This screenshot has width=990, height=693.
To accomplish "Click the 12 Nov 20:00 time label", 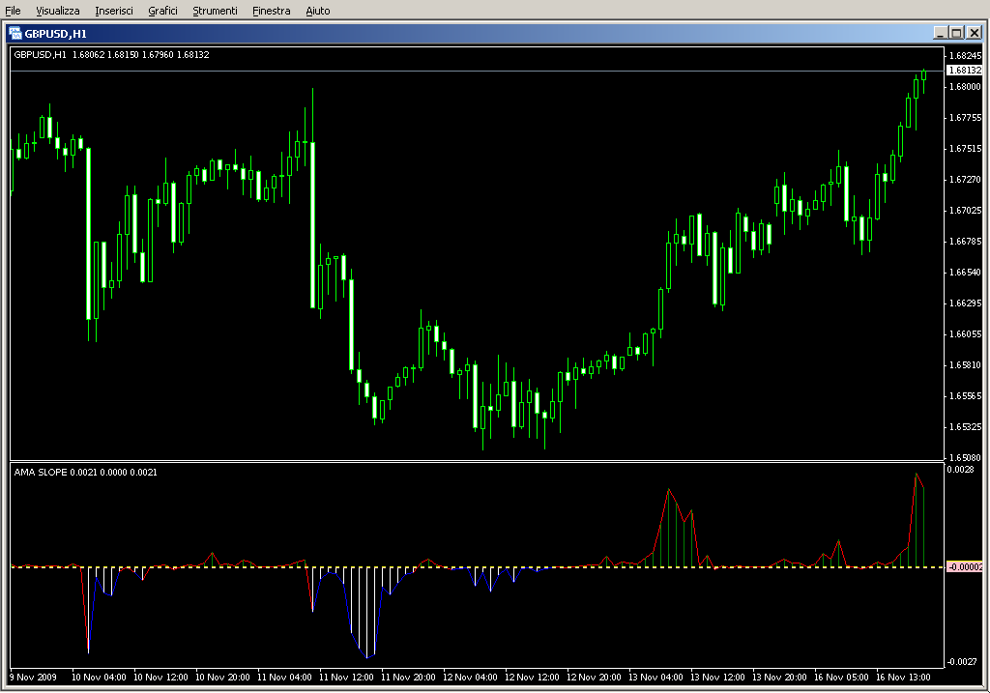I will tap(594, 678).
